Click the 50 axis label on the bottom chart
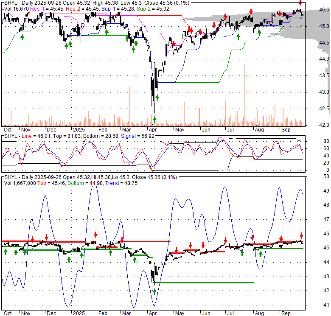The image size is (331, 316). (326, 176)
